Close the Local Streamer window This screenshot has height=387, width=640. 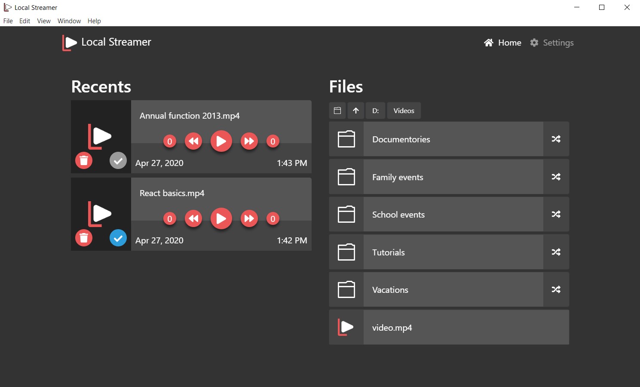coord(627,7)
